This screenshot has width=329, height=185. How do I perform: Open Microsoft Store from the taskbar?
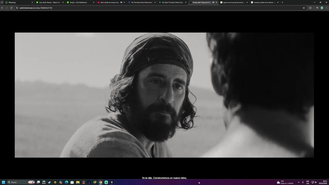click(72, 182)
